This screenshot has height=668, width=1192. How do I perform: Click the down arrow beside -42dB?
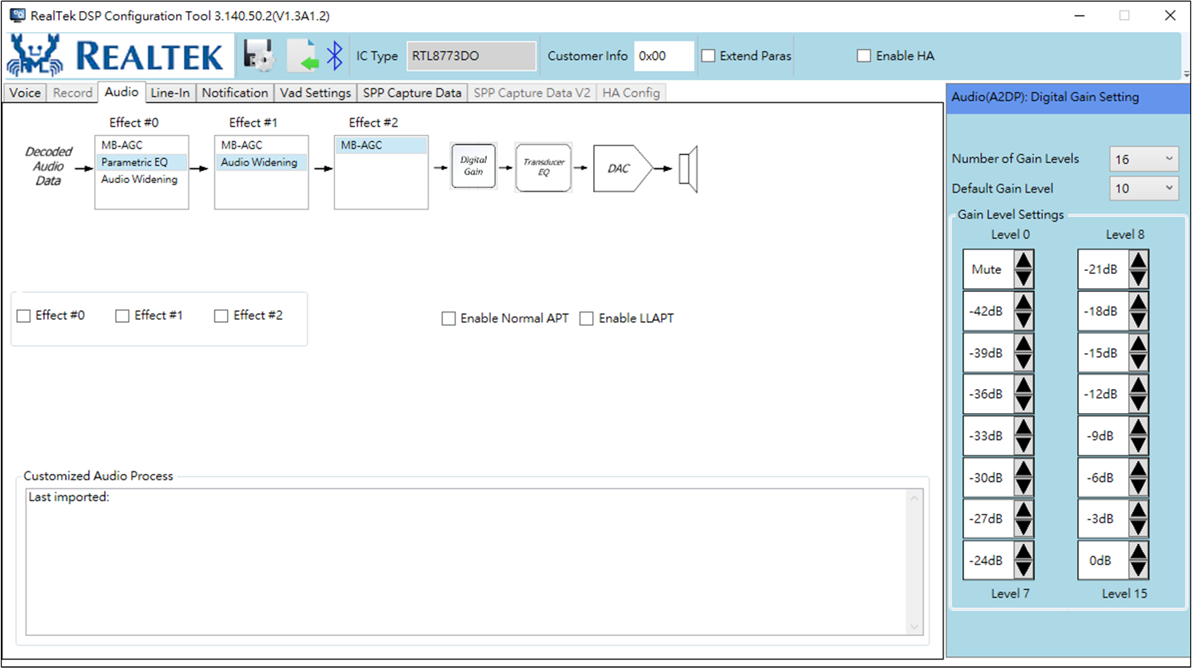click(x=1023, y=320)
